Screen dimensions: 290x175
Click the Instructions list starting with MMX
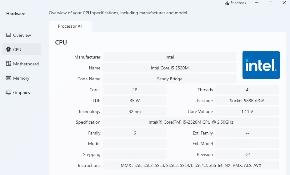[191, 165]
